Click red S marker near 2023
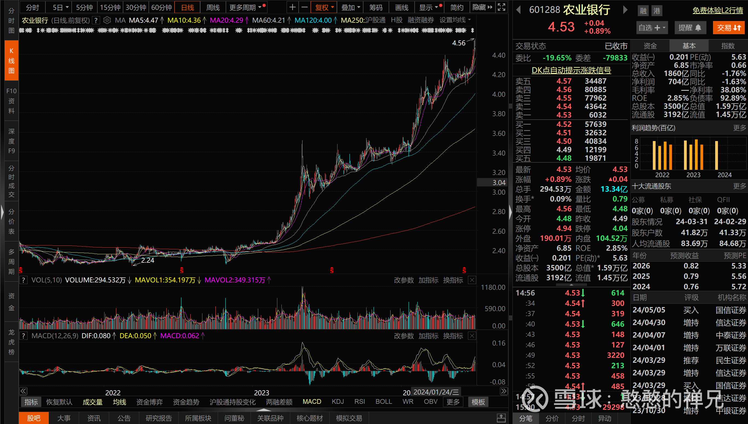748x424 pixels. [x=332, y=270]
